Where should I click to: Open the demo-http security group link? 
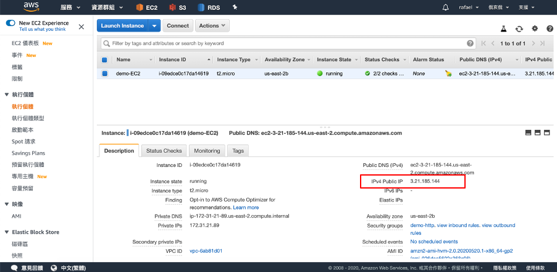(x=422, y=226)
